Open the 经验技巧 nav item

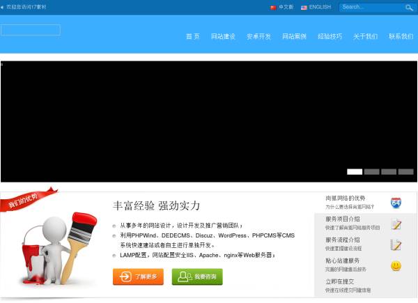330,36
